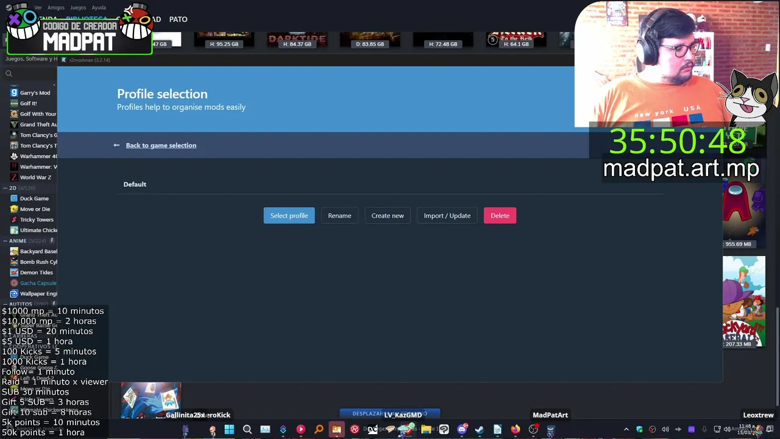Open the Ayuda menu in Steam
The height and width of the screenshot is (439, 780).
[x=99, y=7]
